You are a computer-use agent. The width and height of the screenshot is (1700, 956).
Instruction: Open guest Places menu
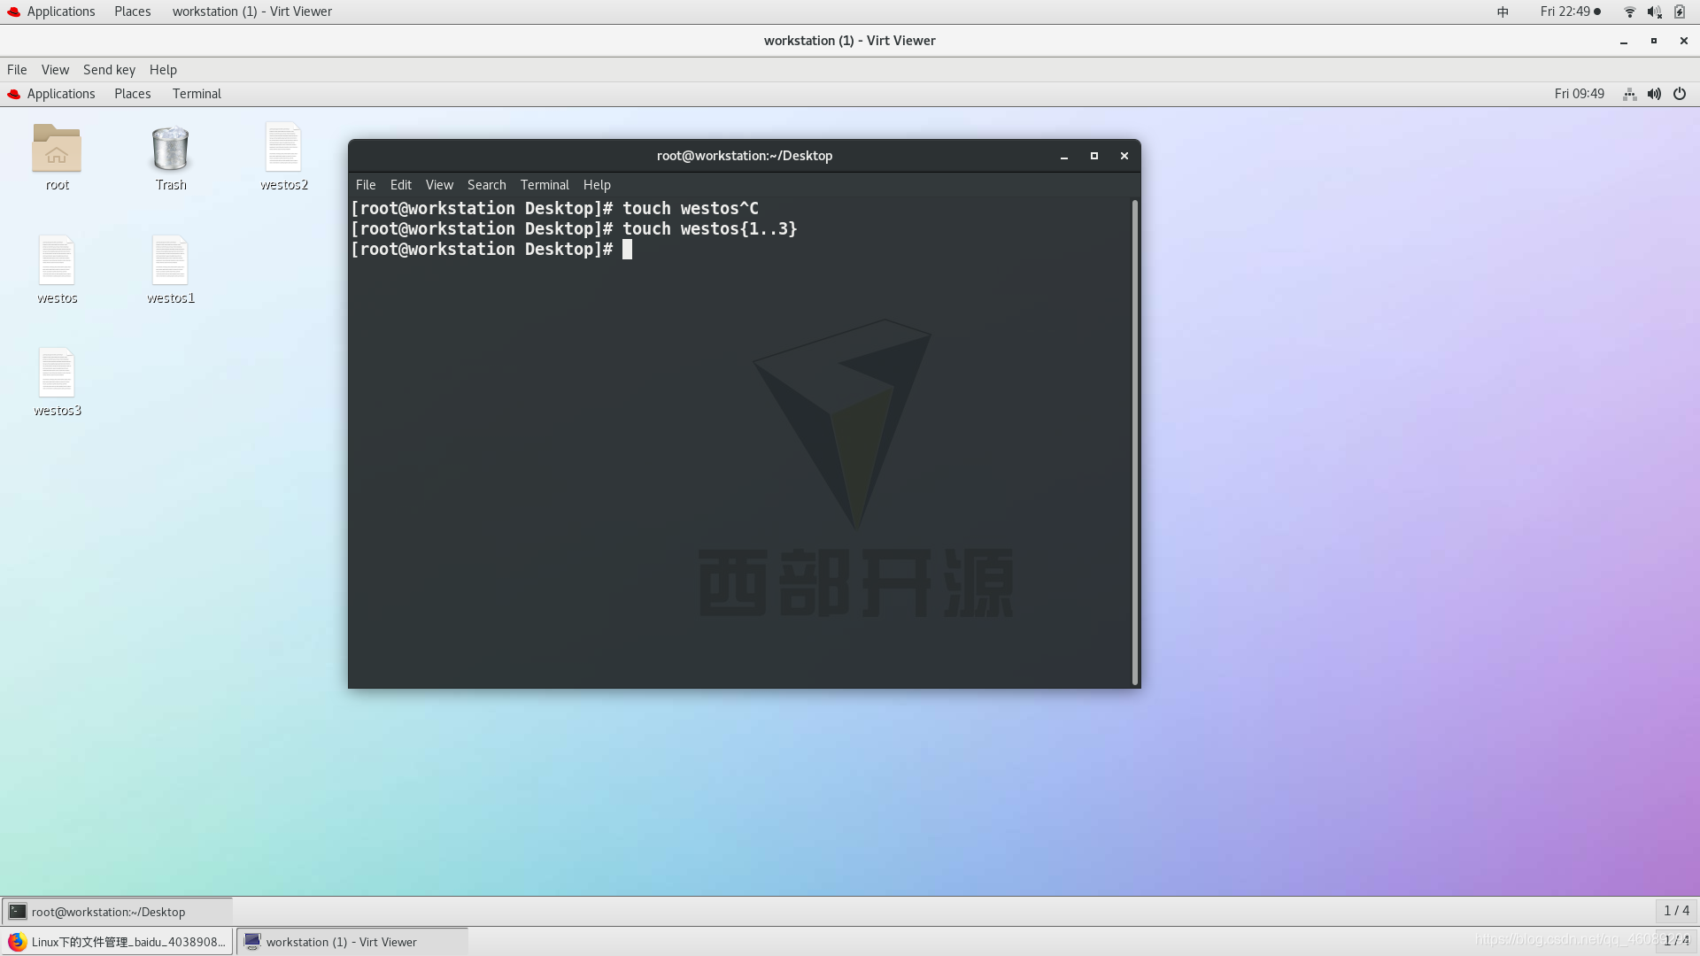coord(132,94)
